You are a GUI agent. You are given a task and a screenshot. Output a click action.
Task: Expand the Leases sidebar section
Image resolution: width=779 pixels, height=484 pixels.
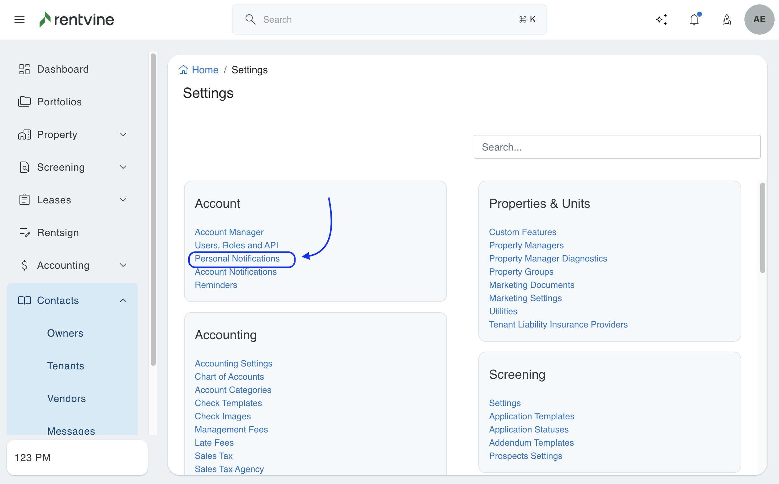coord(123,200)
